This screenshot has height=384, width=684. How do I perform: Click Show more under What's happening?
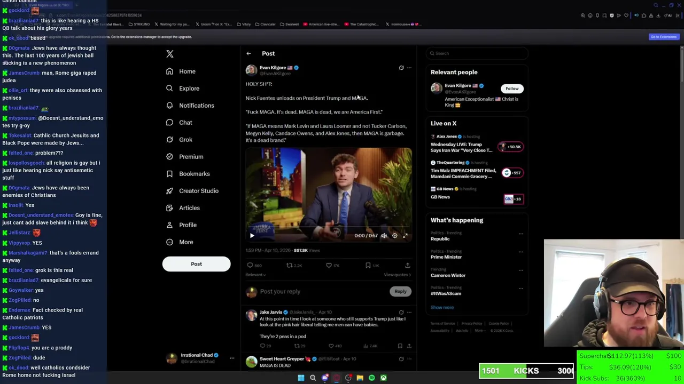[x=442, y=308]
